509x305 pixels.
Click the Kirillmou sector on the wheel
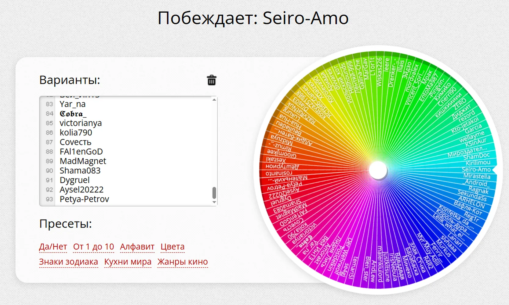[478, 163]
